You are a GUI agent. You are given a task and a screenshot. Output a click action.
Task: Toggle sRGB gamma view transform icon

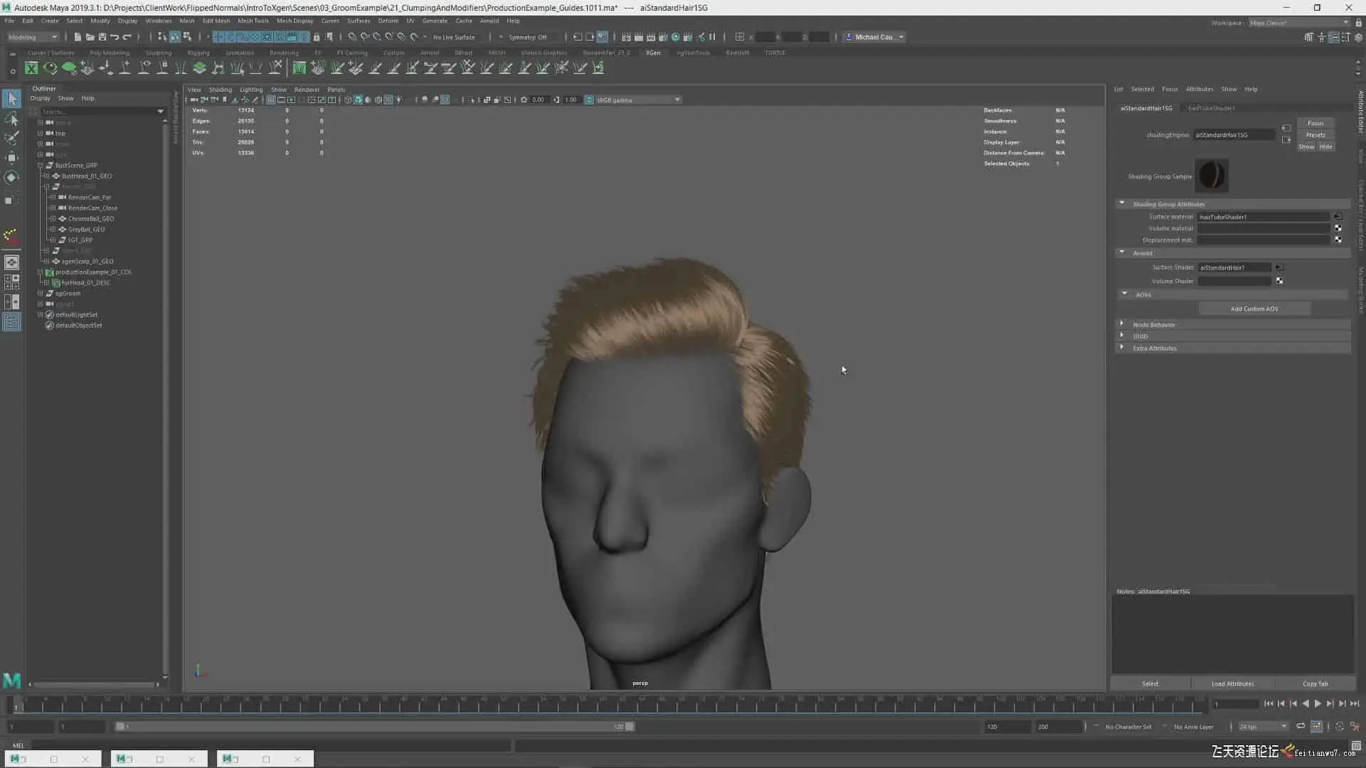click(589, 100)
